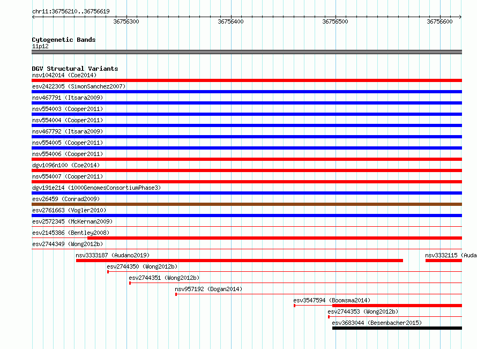The image size is (477, 349).
Task: Click the nsv1042014 (Coe2014) variant label
Action: 64,75
